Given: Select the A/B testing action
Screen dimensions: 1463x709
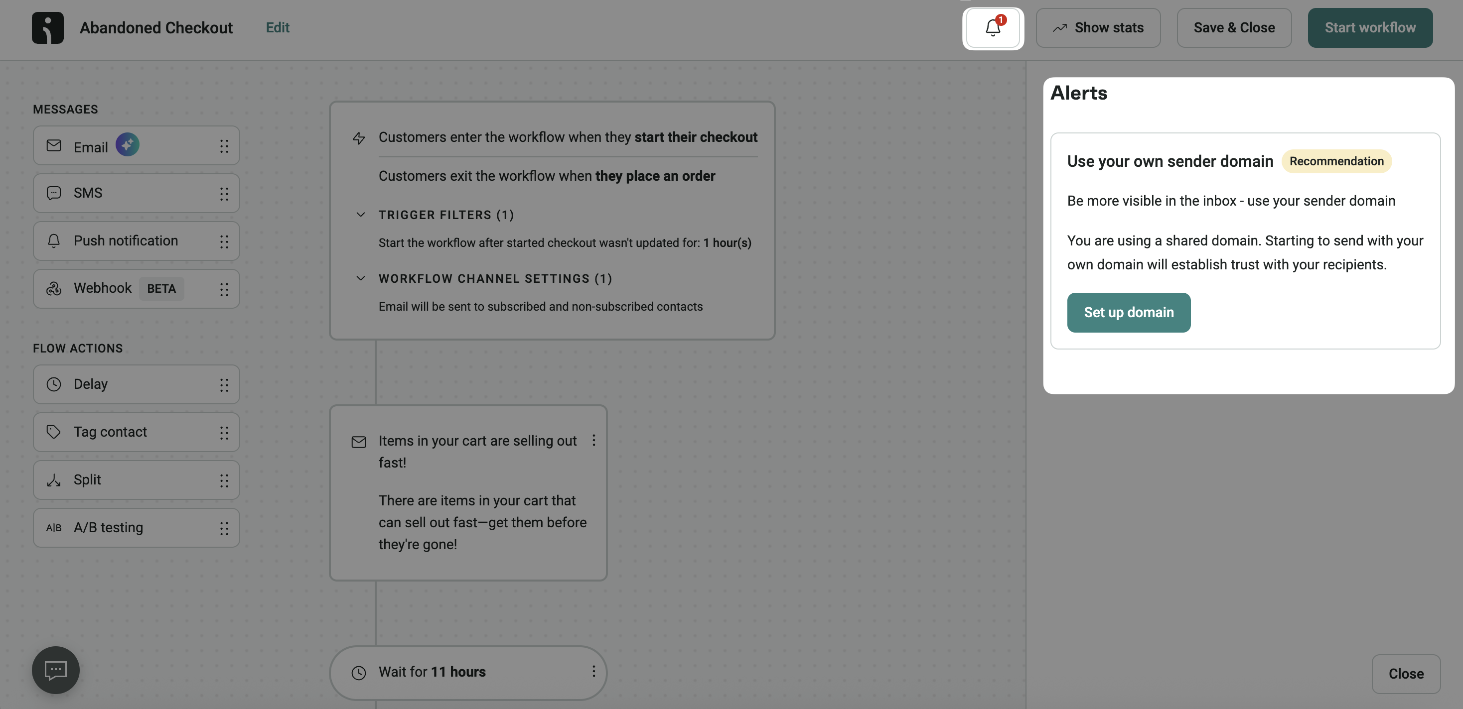Looking at the screenshot, I should [x=108, y=528].
